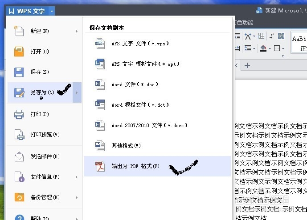
Task: Select the AaBb 正文 style thumbnail
Action: pyautogui.click(x=299, y=42)
